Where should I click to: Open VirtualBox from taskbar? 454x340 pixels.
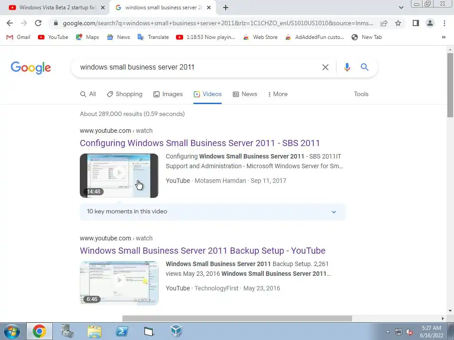click(176, 331)
